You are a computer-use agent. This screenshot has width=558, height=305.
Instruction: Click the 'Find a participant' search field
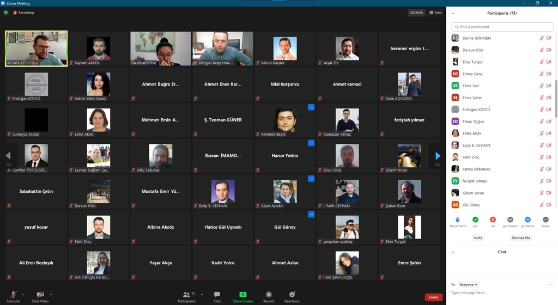point(502,27)
